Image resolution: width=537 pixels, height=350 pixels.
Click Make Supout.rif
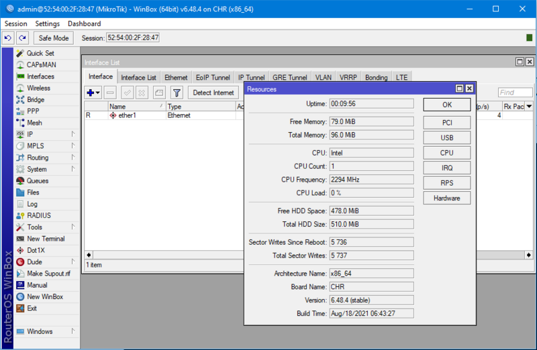[x=48, y=274]
